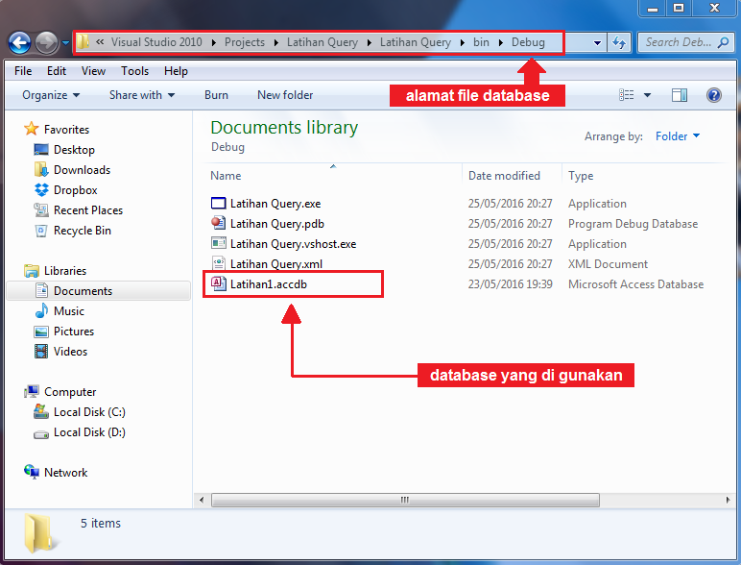Open the Arrange by Folder dropdown
The height and width of the screenshot is (565, 741).
pos(678,136)
